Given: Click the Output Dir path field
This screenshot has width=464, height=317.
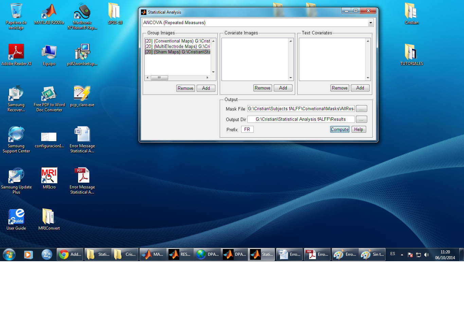Looking at the screenshot, I should coord(301,119).
